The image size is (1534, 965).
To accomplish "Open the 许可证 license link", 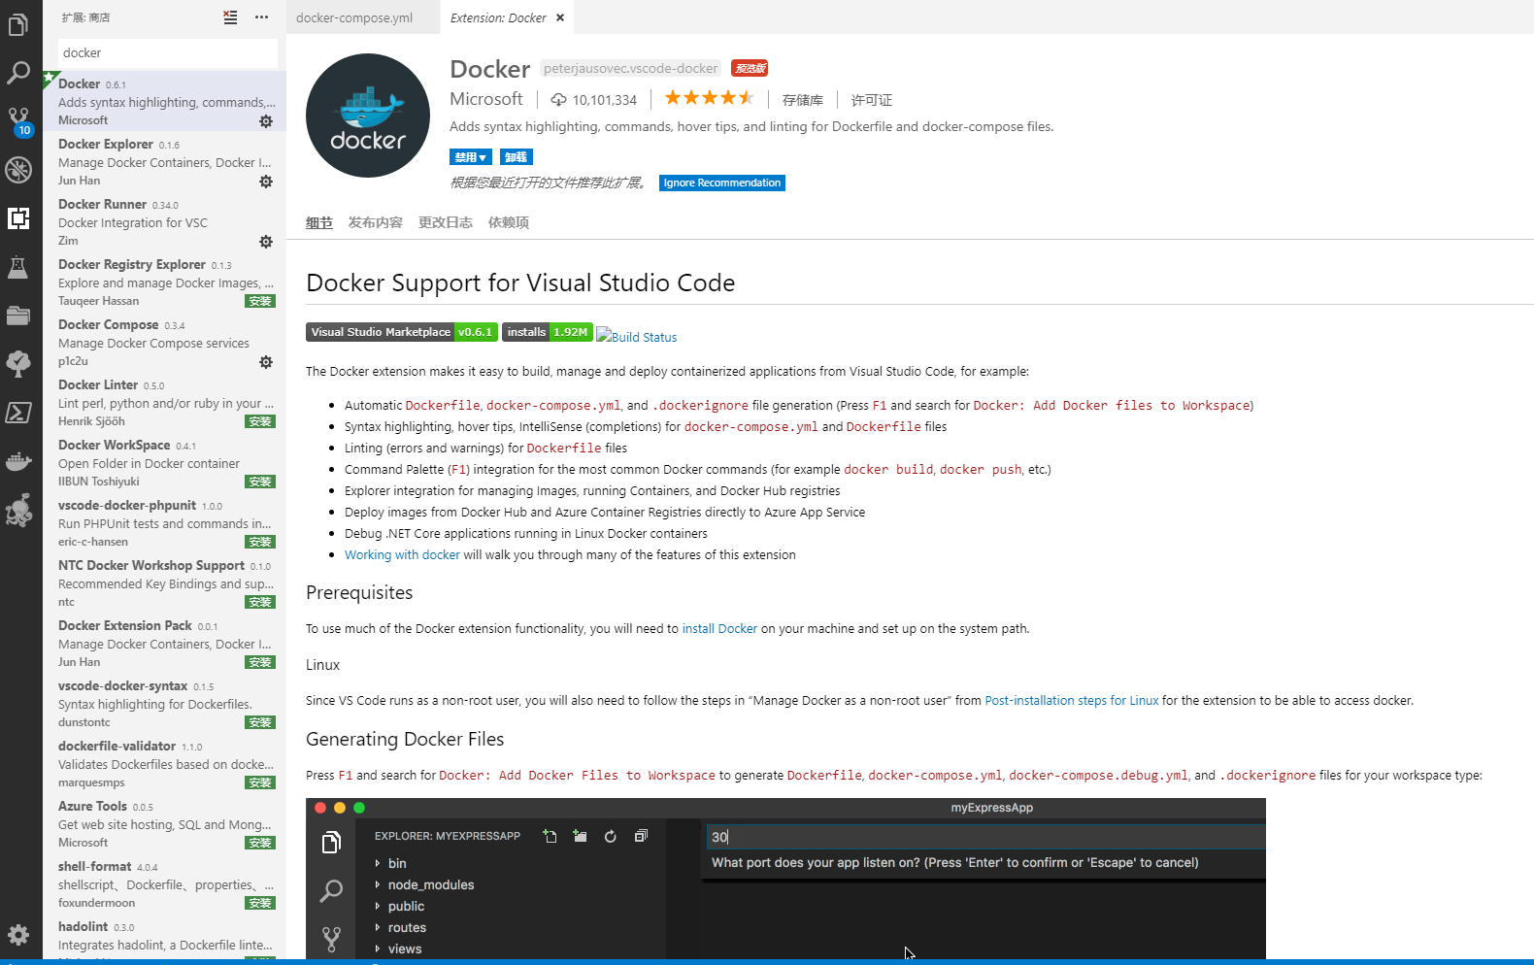I will click(x=872, y=100).
